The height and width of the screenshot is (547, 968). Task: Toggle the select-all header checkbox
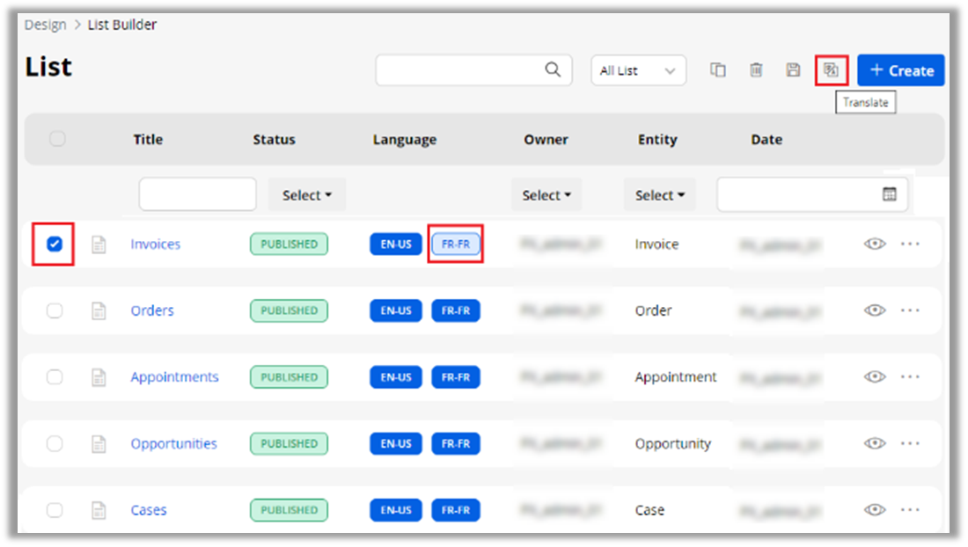click(x=57, y=139)
